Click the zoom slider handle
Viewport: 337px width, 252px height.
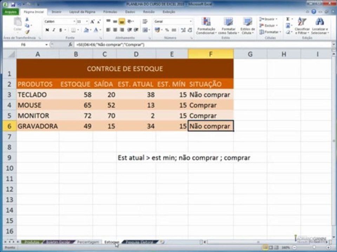[314, 248]
